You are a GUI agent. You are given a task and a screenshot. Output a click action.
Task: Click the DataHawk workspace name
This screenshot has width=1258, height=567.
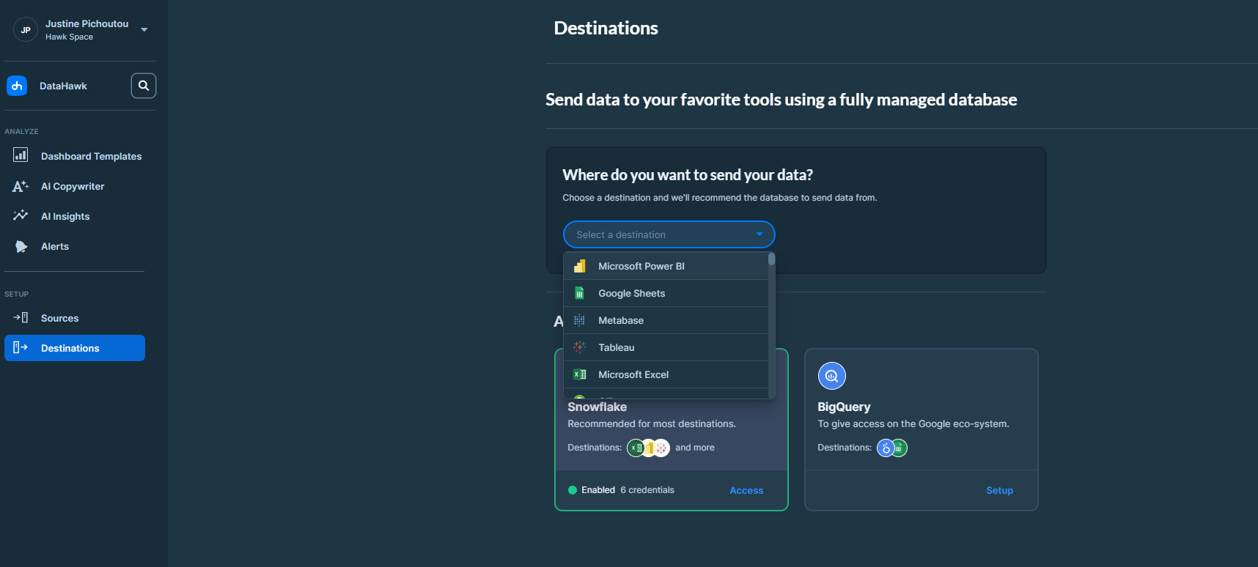point(63,86)
